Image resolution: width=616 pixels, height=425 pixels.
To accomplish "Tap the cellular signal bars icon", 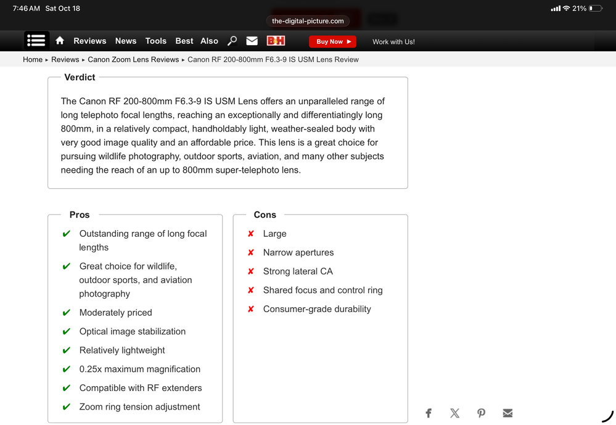I will [x=556, y=8].
